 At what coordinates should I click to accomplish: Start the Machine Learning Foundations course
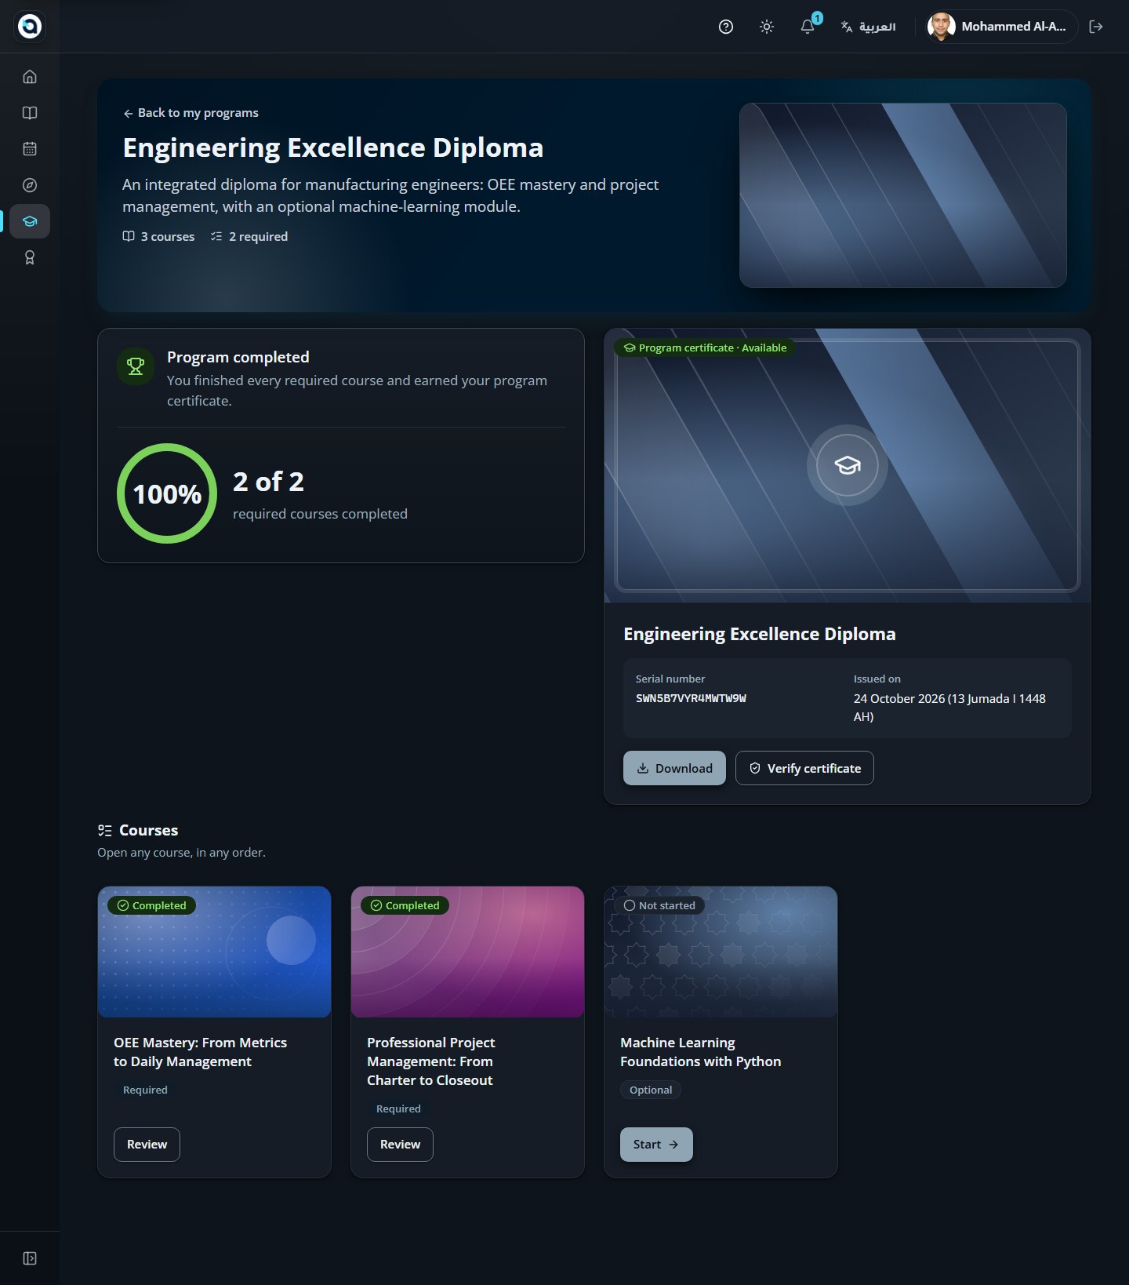click(656, 1145)
